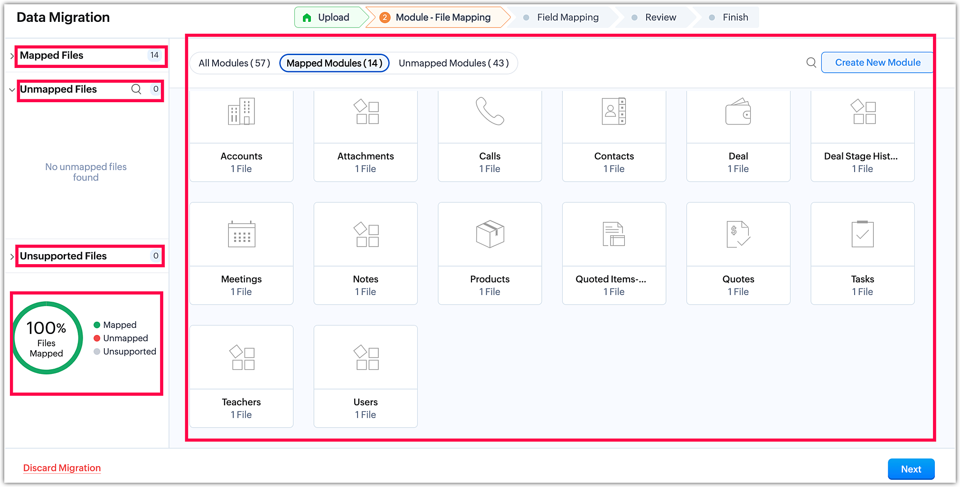Viewport: 960px width, 487px height.
Task: Collapse the Unmapped Files section
Action: [12, 90]
